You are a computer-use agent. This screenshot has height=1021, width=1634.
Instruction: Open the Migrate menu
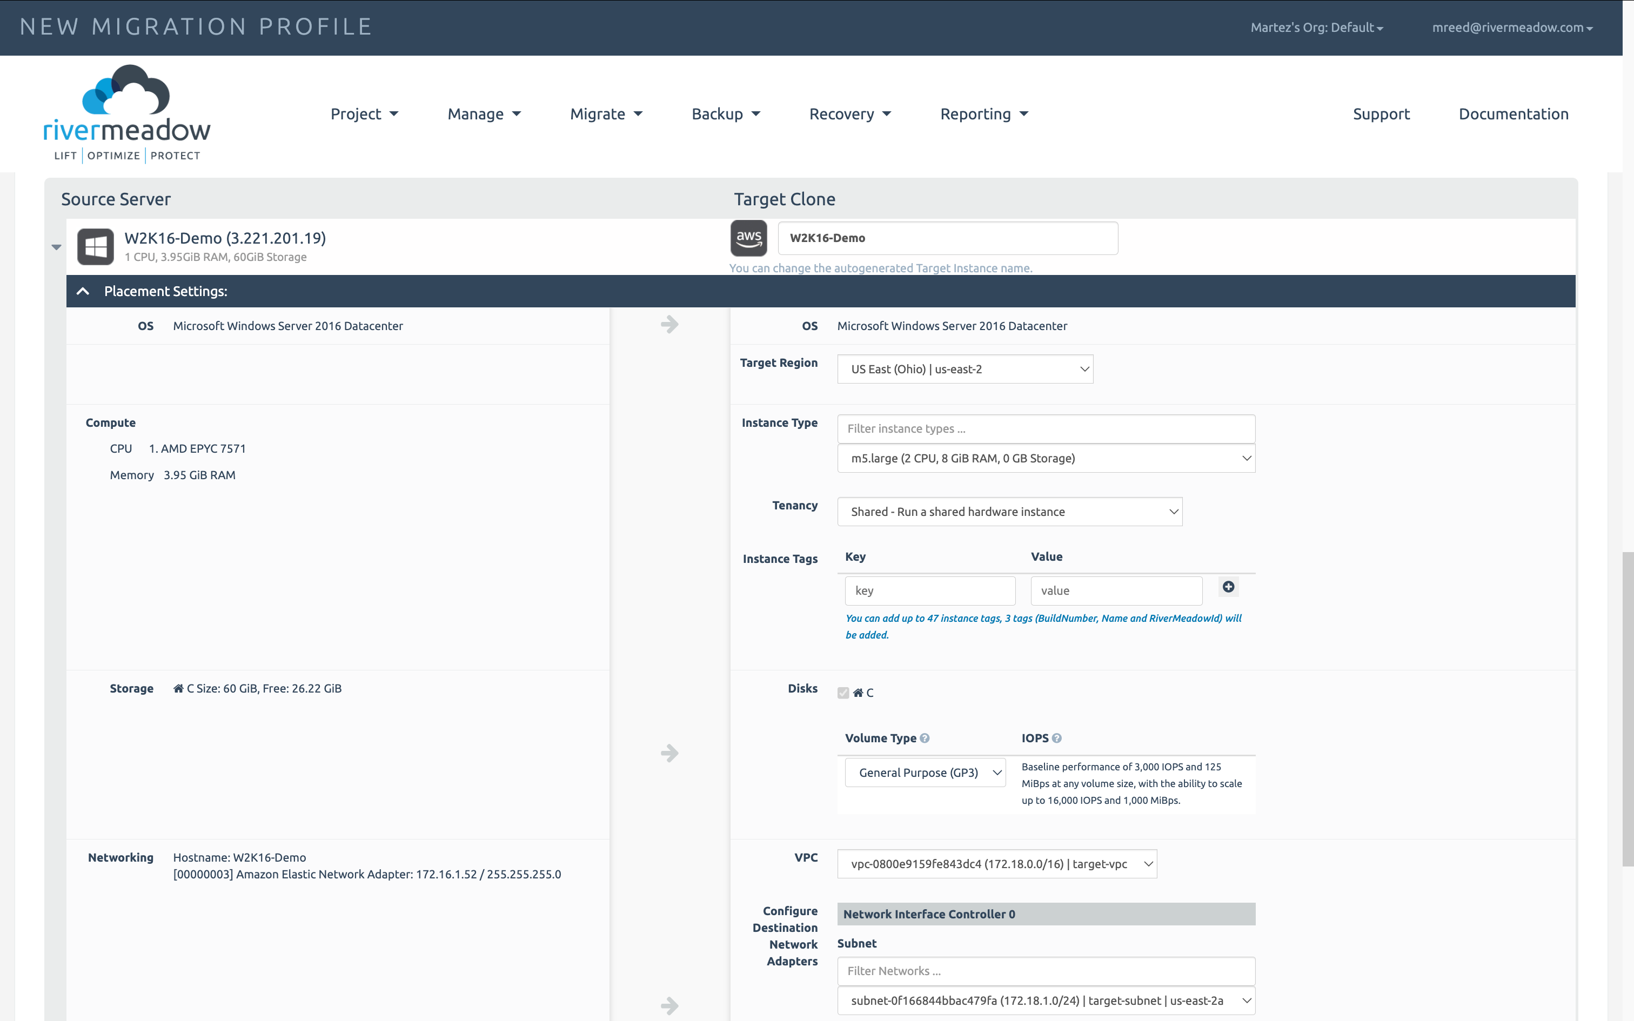click(x=606, y=114)
